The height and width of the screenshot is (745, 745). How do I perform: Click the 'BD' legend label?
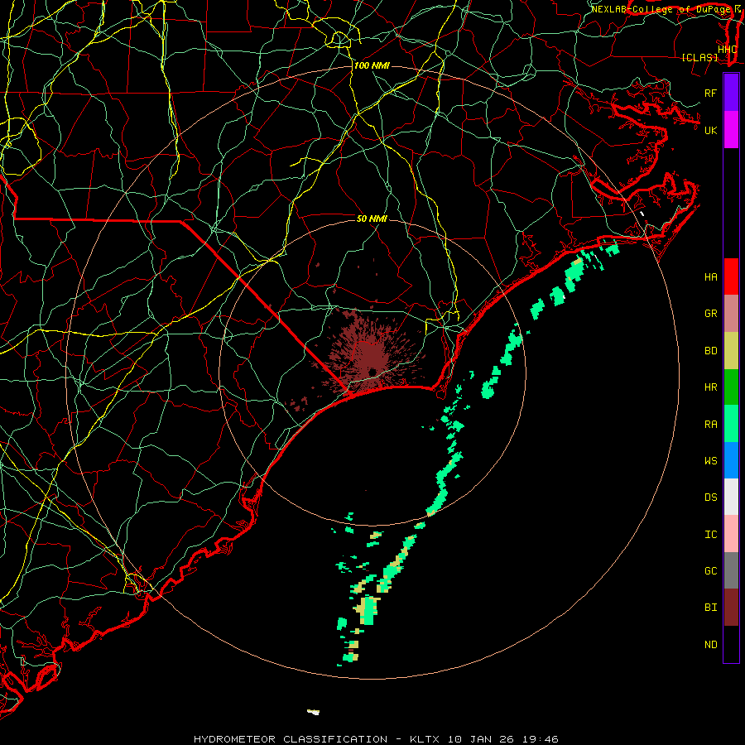click(x=711, y=351)
